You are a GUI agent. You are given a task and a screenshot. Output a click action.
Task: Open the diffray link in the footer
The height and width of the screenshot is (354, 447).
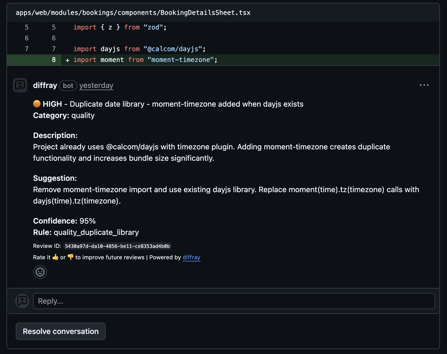pos(191,257)
